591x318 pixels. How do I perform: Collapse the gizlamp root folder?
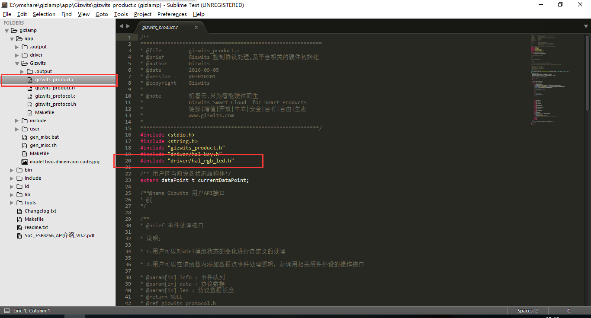coord(7,31)
